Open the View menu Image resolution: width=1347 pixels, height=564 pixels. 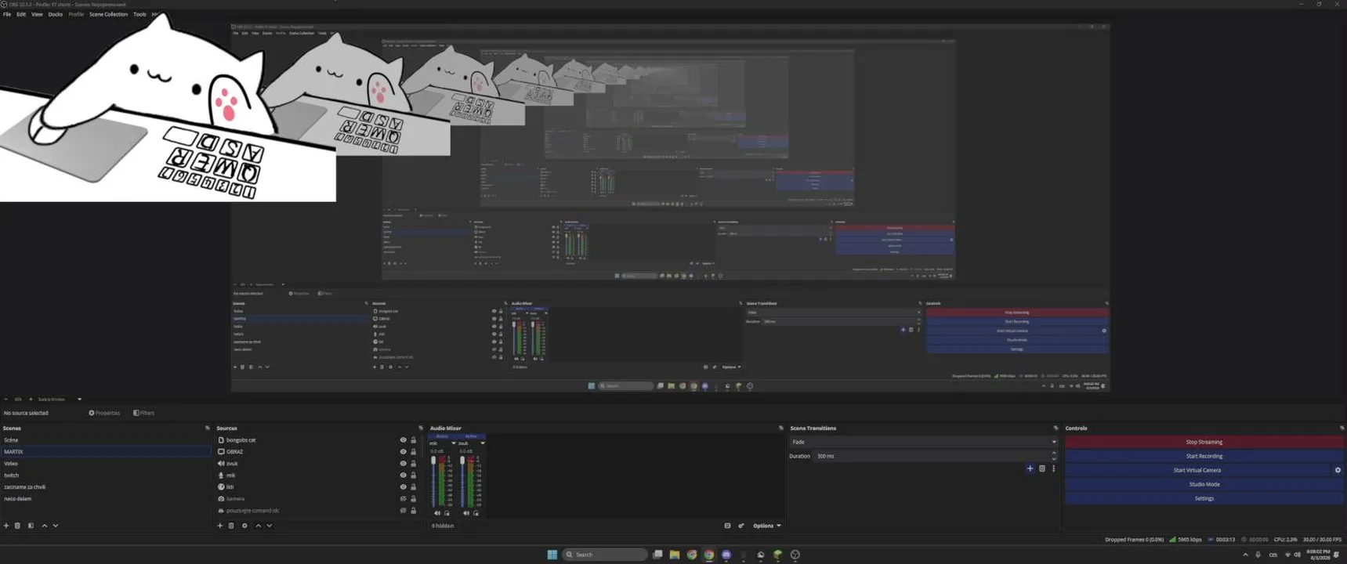(x=37, y=14)
